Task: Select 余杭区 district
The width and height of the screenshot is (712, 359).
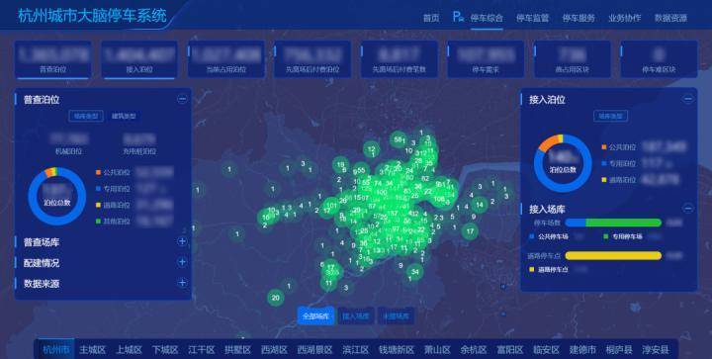Action: coord(474,350)
